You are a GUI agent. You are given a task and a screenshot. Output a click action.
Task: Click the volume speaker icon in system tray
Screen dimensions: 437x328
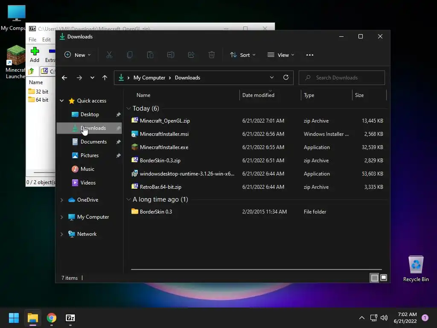(384, 318)
